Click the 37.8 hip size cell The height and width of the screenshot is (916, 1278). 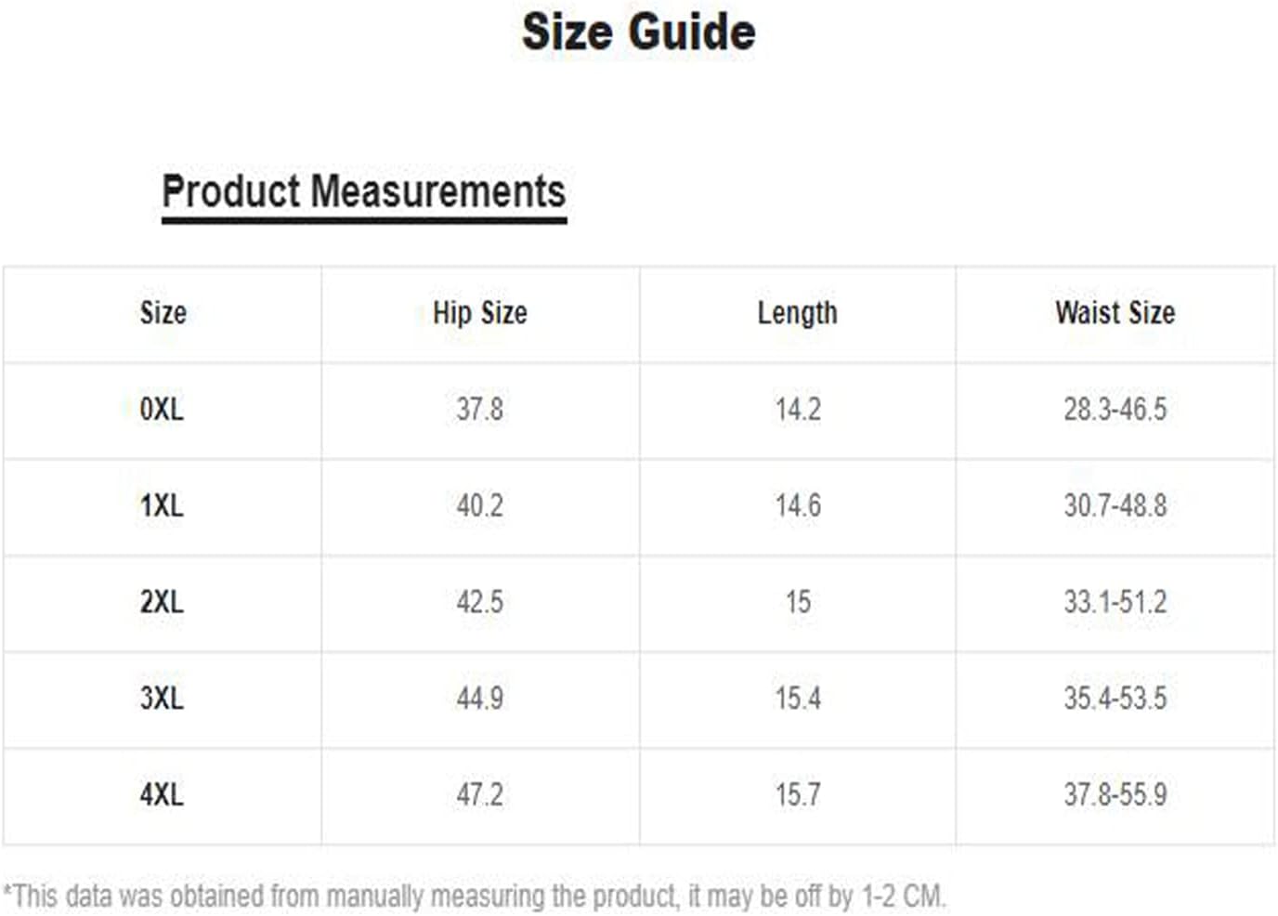tap(479, 409)
